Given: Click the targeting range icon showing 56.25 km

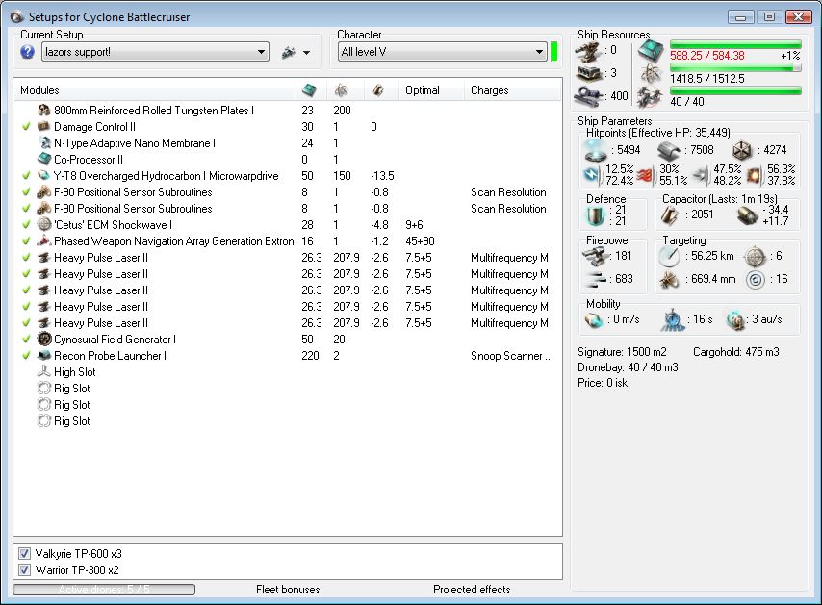Looking at the screenshot, I should click(670, 256).
